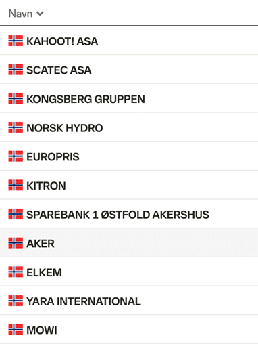Sort the list using the Navn chevron
Screen dimensions: 258x344
(x=40, y=14)
